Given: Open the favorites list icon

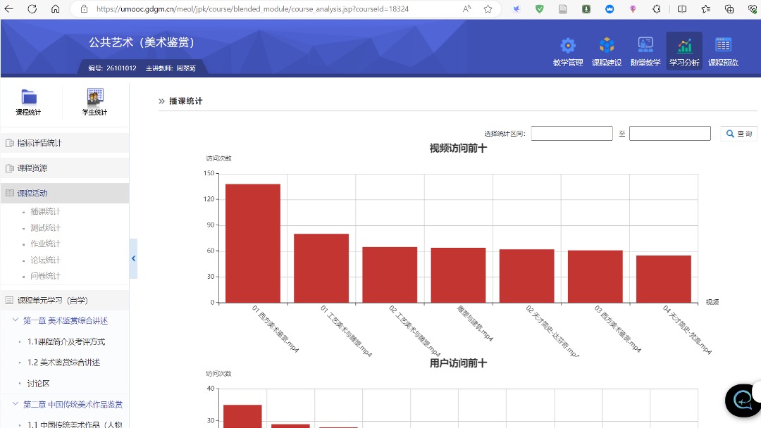Looking at the screenshot, I should [x=705, y=8].
